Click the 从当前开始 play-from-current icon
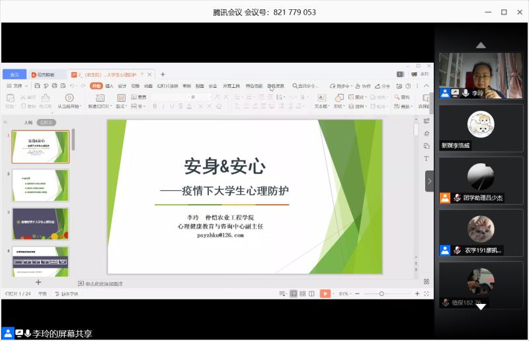Image resolution: width=529 pixels, height=341 pixels. pyautogui.click(x=69, y=98)
